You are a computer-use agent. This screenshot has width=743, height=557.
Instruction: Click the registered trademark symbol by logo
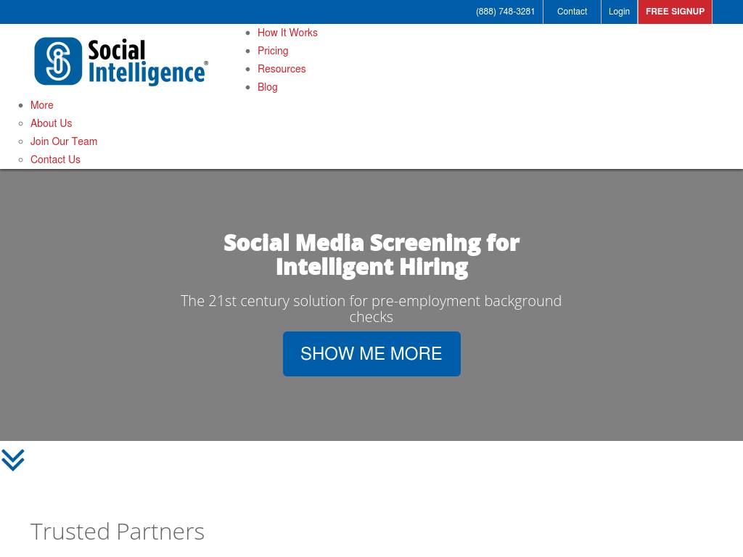coord(206,62)
